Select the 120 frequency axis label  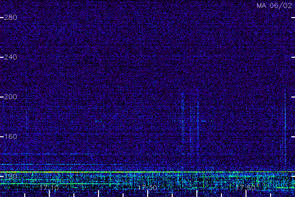point(10,176)
